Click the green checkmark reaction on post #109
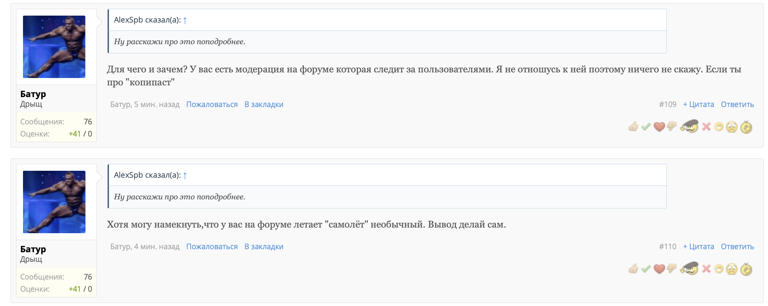This screenshot has height=306, width=768. 646,127
